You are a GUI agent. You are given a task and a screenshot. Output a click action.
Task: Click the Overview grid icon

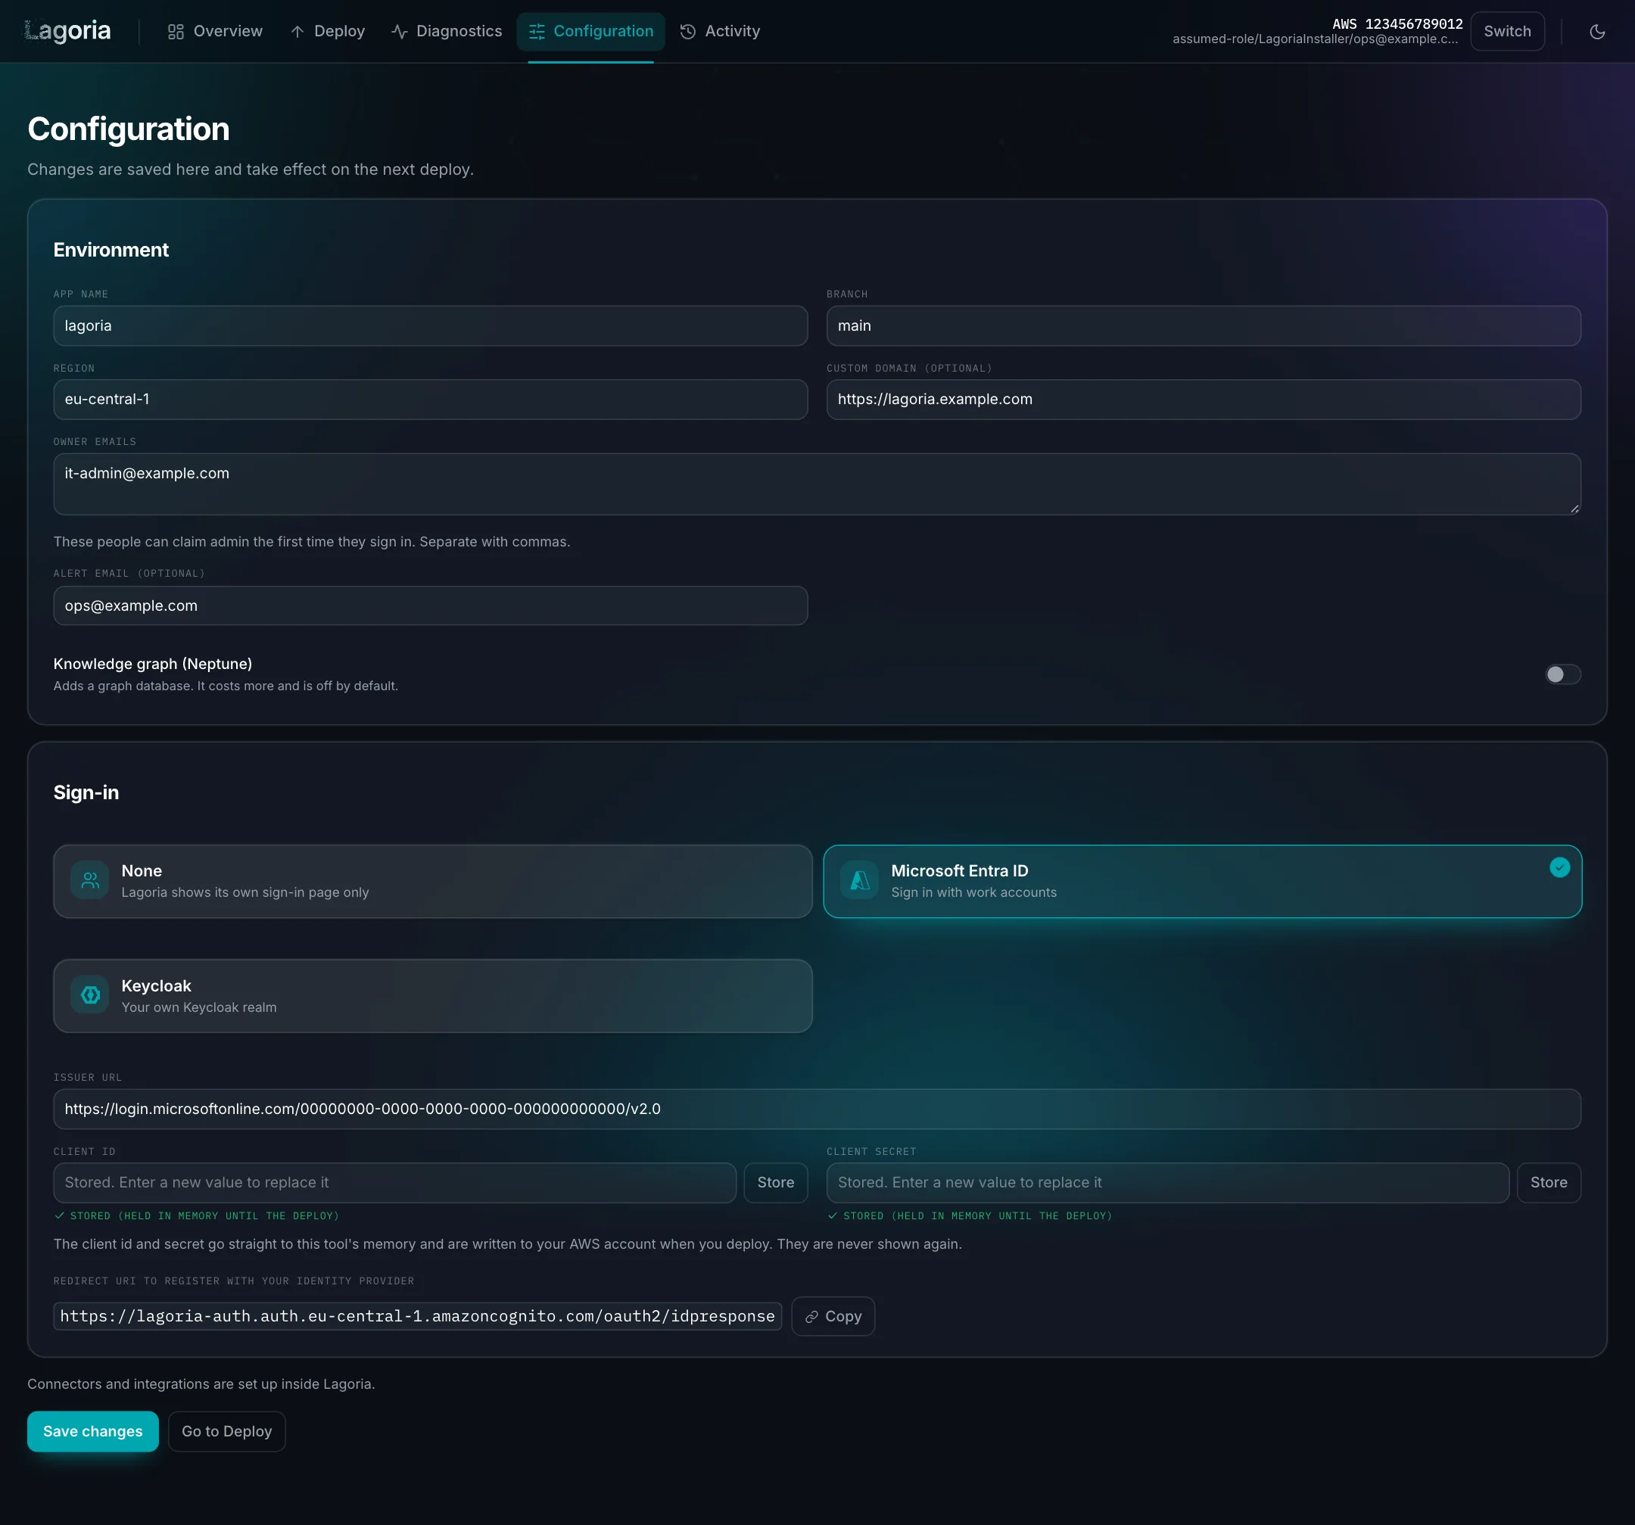click(175, 31)
